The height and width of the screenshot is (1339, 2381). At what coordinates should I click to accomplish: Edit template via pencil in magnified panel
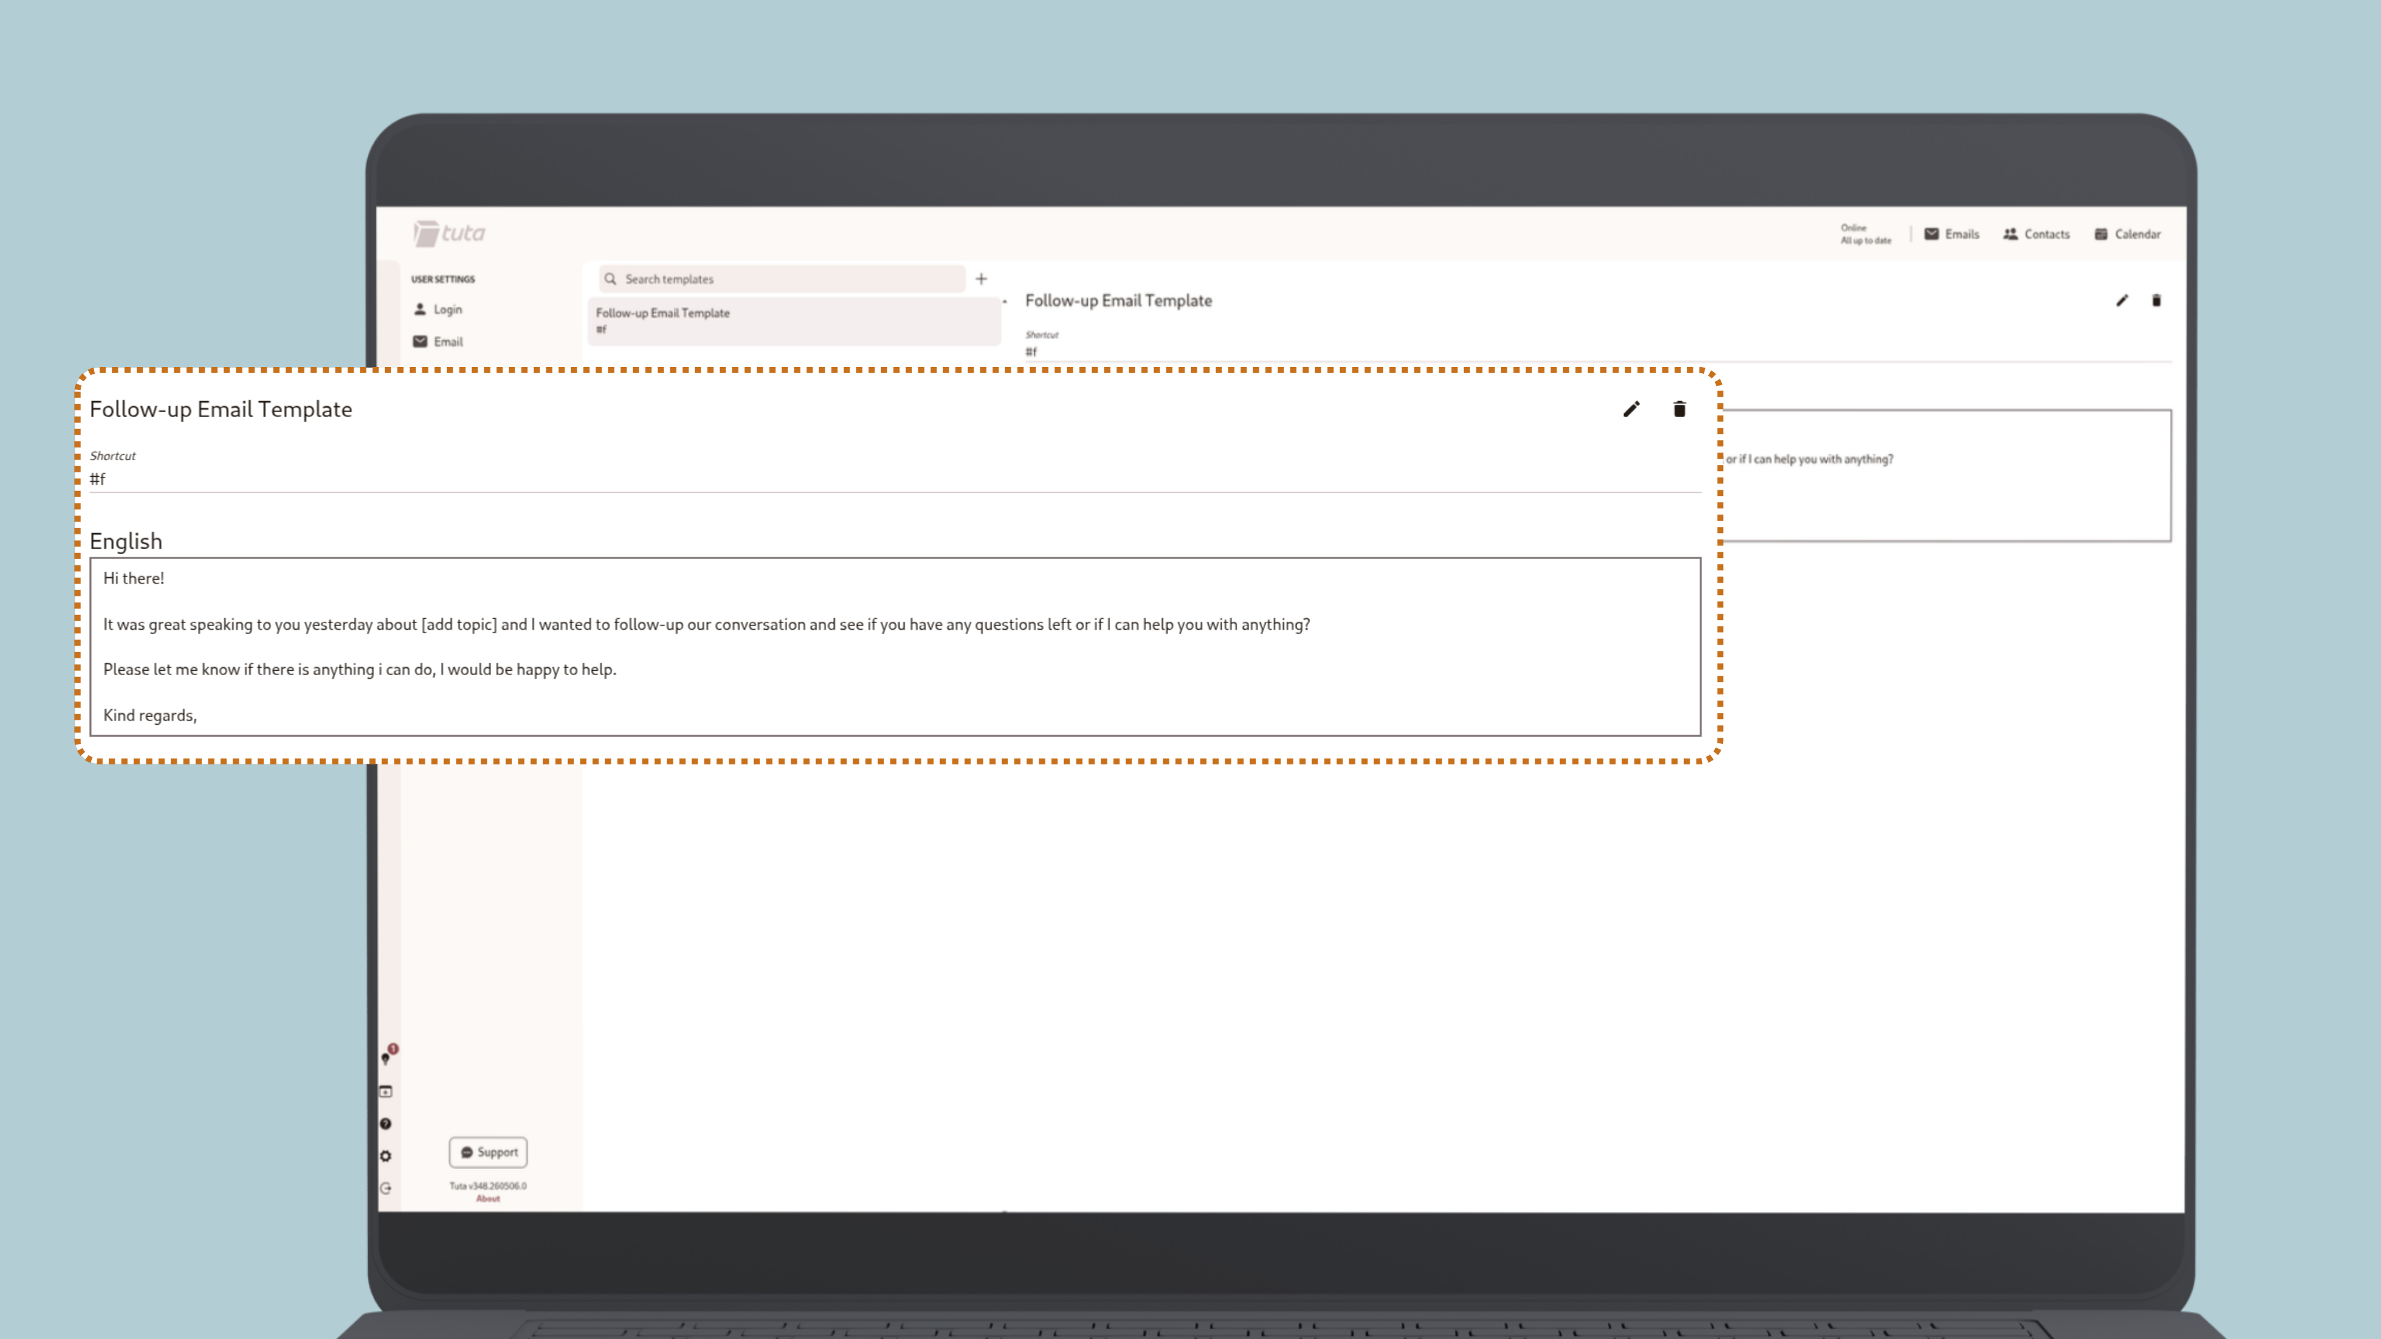(x=1631, y=409)
